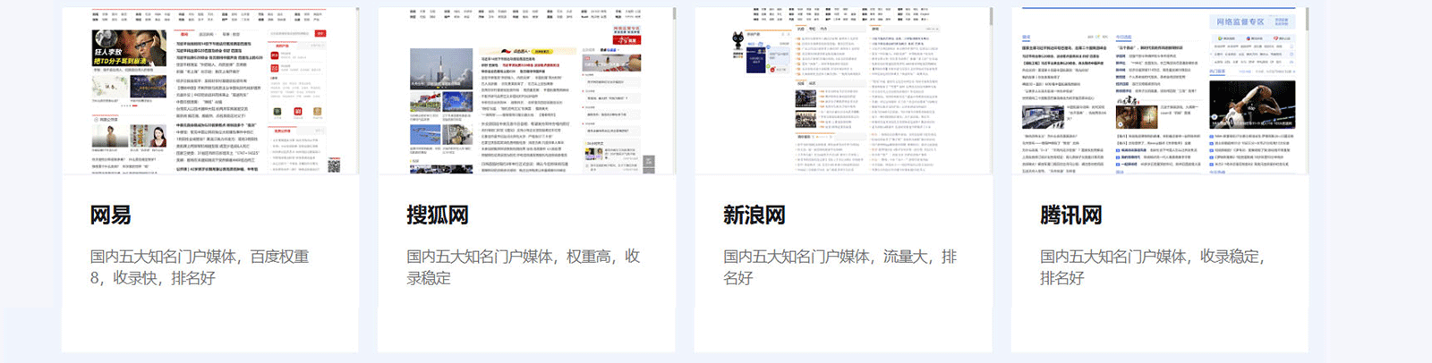Viewport: 1432px width, 363px height.
Task: Click the 搜狐网 card title
Action: (438, 215)
